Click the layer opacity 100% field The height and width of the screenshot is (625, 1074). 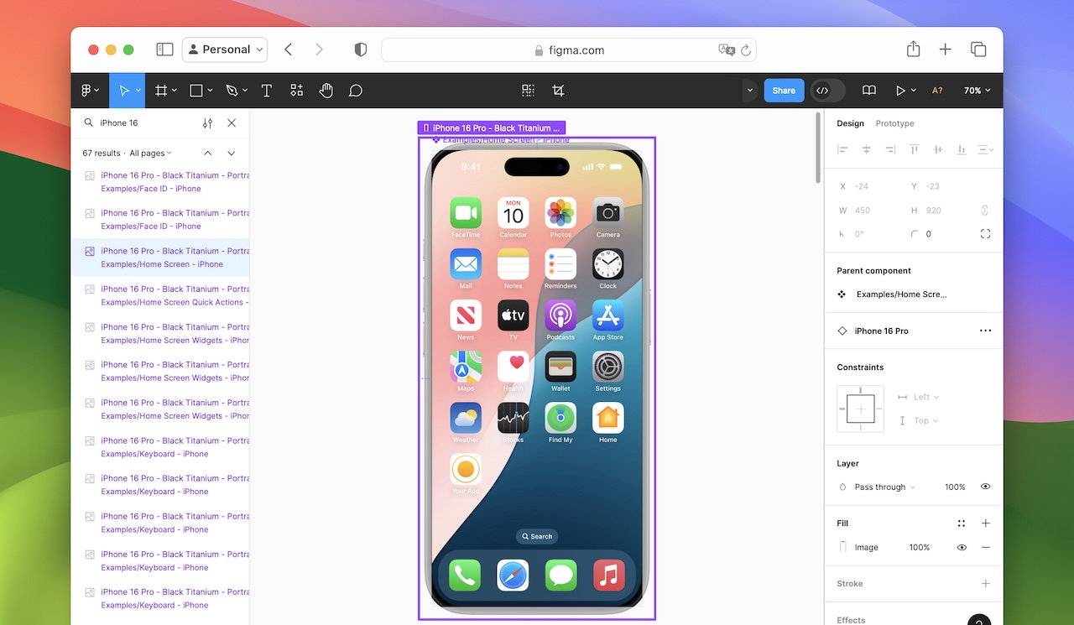[955, 487]
